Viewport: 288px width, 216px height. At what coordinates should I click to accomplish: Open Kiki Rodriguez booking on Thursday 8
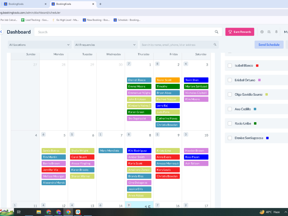point(139,151)
